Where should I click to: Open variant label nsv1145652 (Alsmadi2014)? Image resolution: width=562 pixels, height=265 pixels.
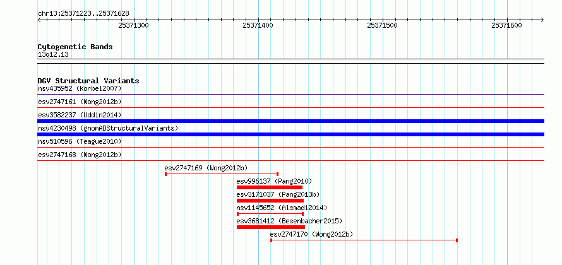[x=282, y=208]
